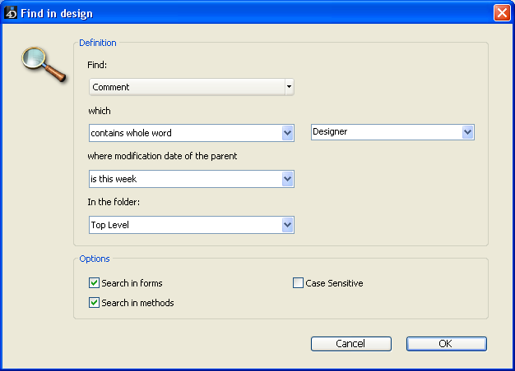Enable the Case Sensitive checkbox
This screenshot has height=371, width=515.
tap(298, 283)
